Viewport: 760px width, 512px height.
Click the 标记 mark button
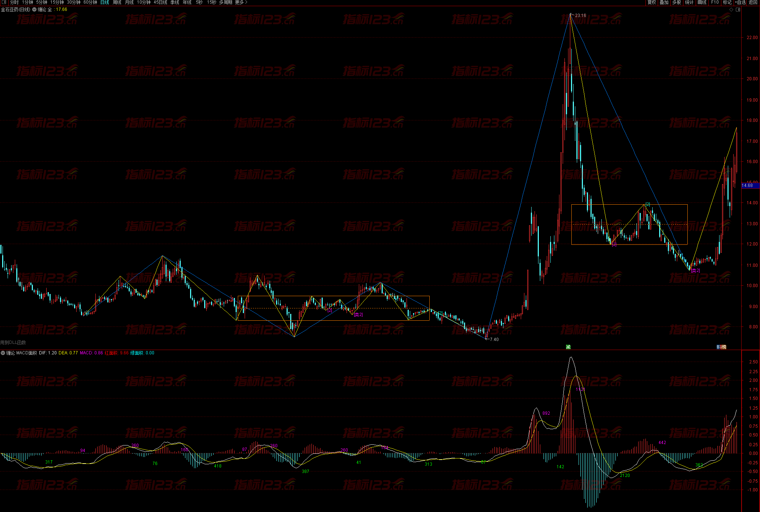(x=727, y=2)
